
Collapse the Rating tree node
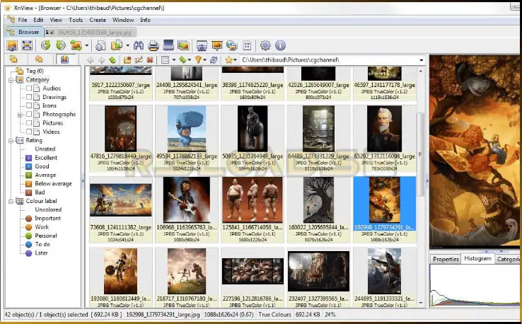pyautogui.click(x=11, y=141)
